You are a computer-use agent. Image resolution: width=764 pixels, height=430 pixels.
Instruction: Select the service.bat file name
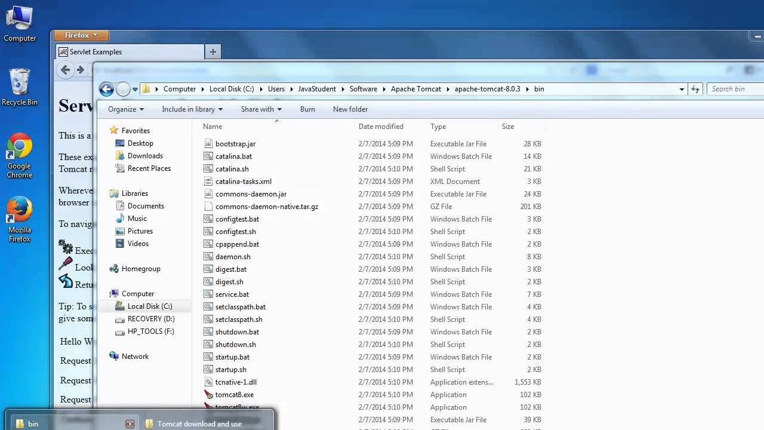point(232,294)
